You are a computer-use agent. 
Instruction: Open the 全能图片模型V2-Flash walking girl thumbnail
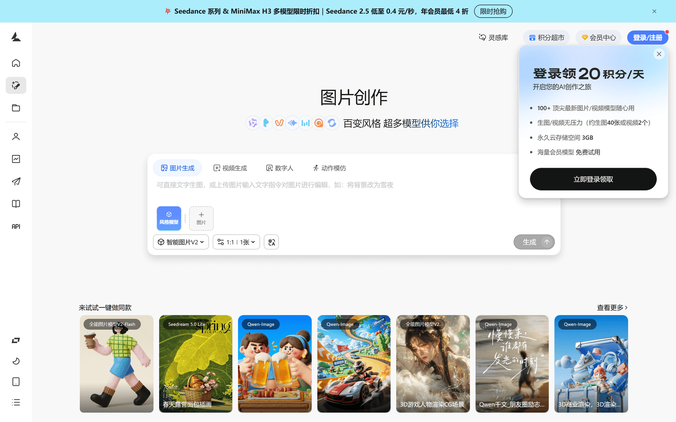tap(117, 364)
